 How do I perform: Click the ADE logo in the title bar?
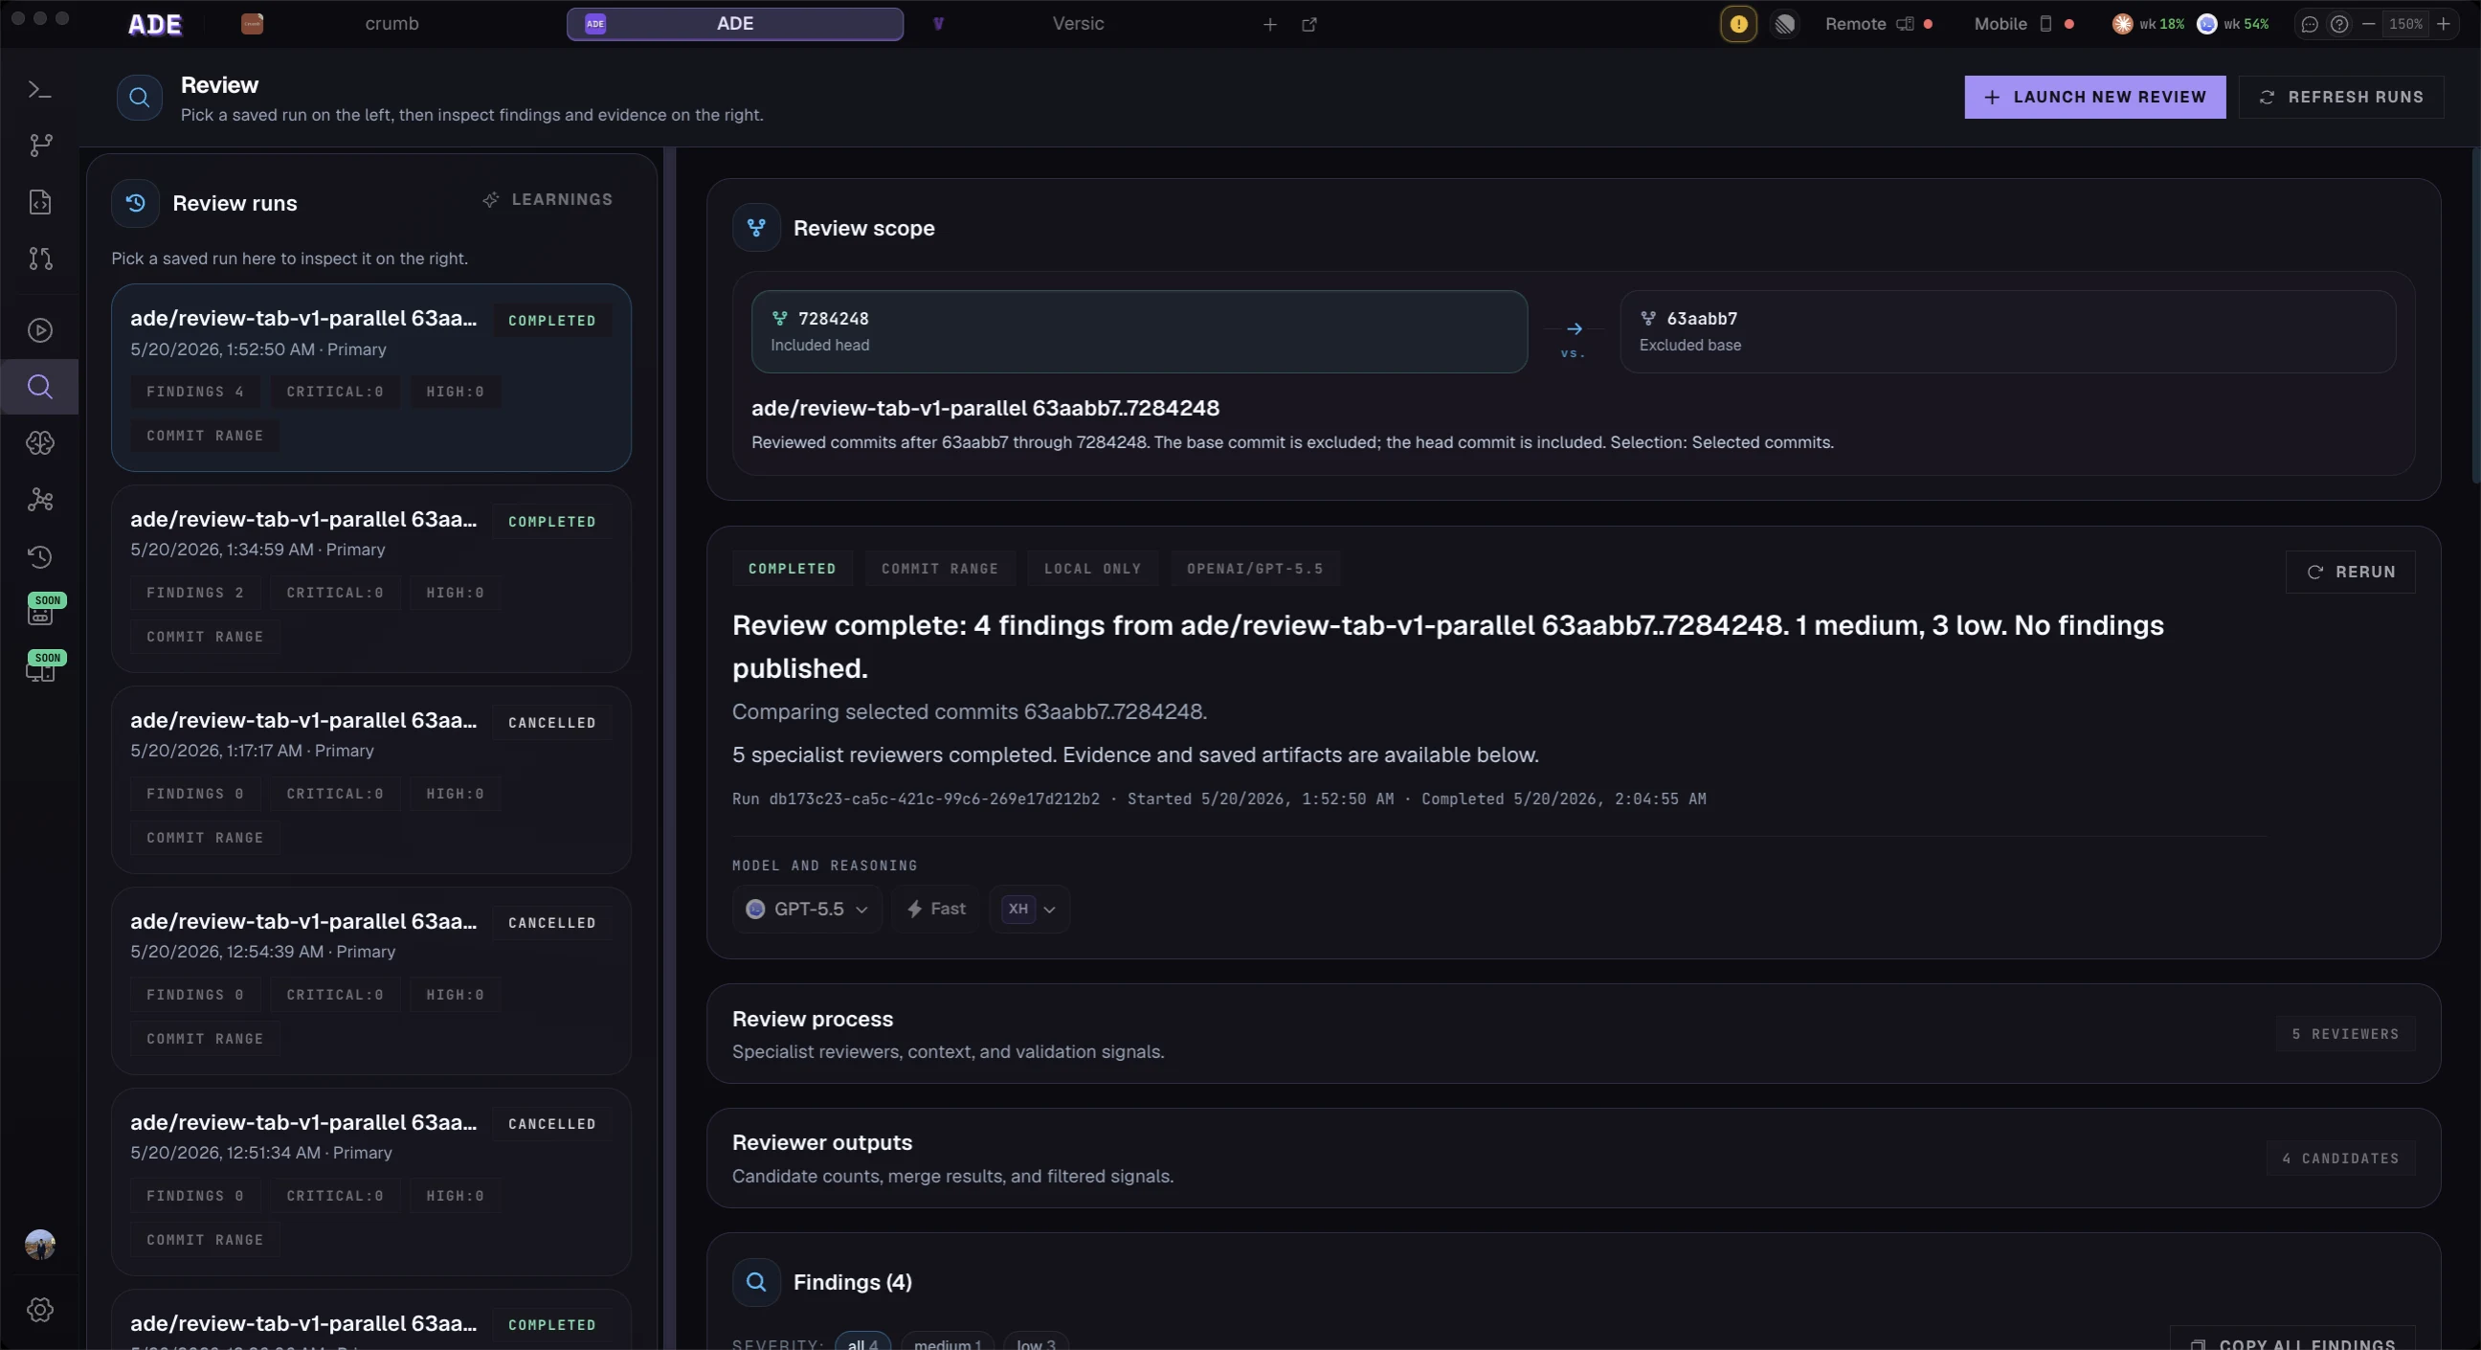pos(155,24)
